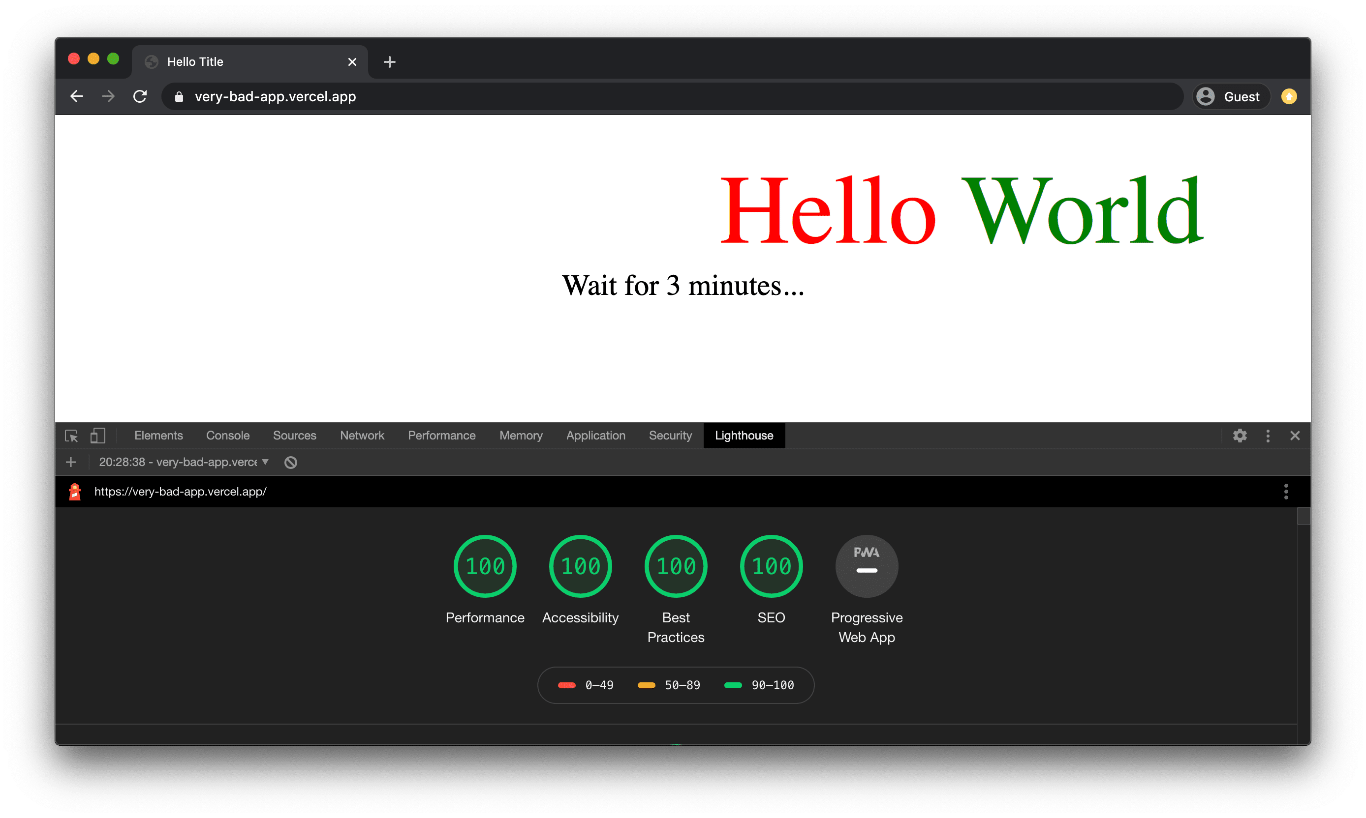The height and width of the screenshot is (818, 1366).
Task: Click the inspect element picker icon
Action: [x=71, y=436]
